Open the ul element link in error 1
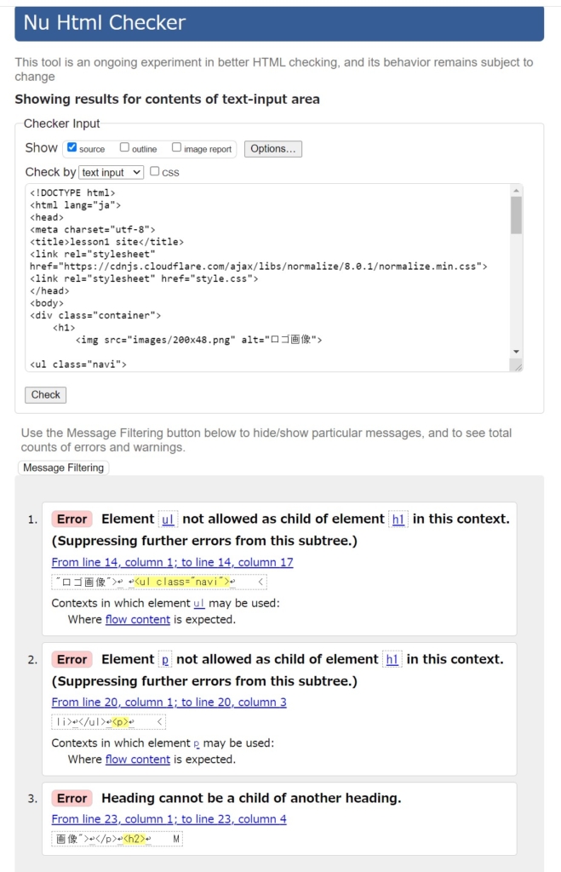 (x=169, y=519)
